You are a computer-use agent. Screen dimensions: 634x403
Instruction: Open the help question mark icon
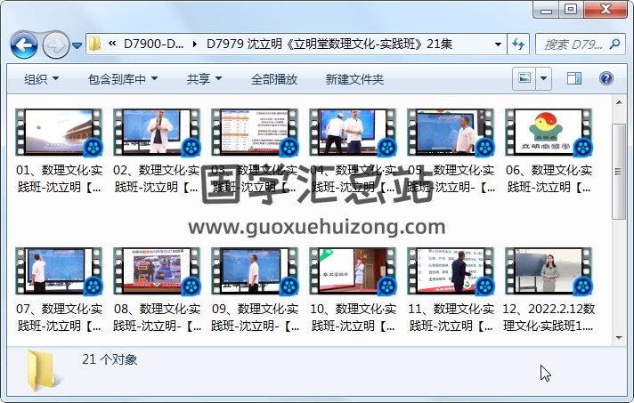point(606,79)
